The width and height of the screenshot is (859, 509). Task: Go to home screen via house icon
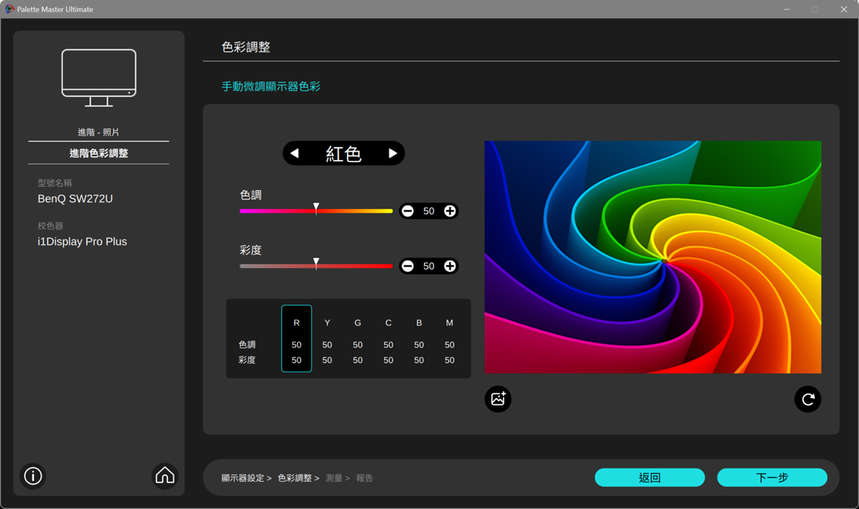pos(165,476)
